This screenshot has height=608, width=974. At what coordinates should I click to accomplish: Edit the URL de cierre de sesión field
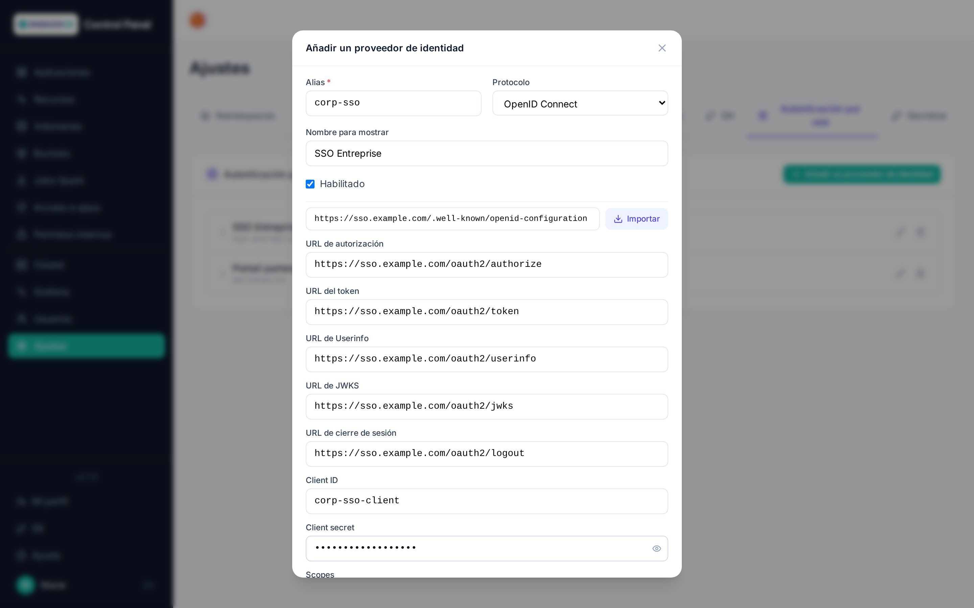pos(487,454)
